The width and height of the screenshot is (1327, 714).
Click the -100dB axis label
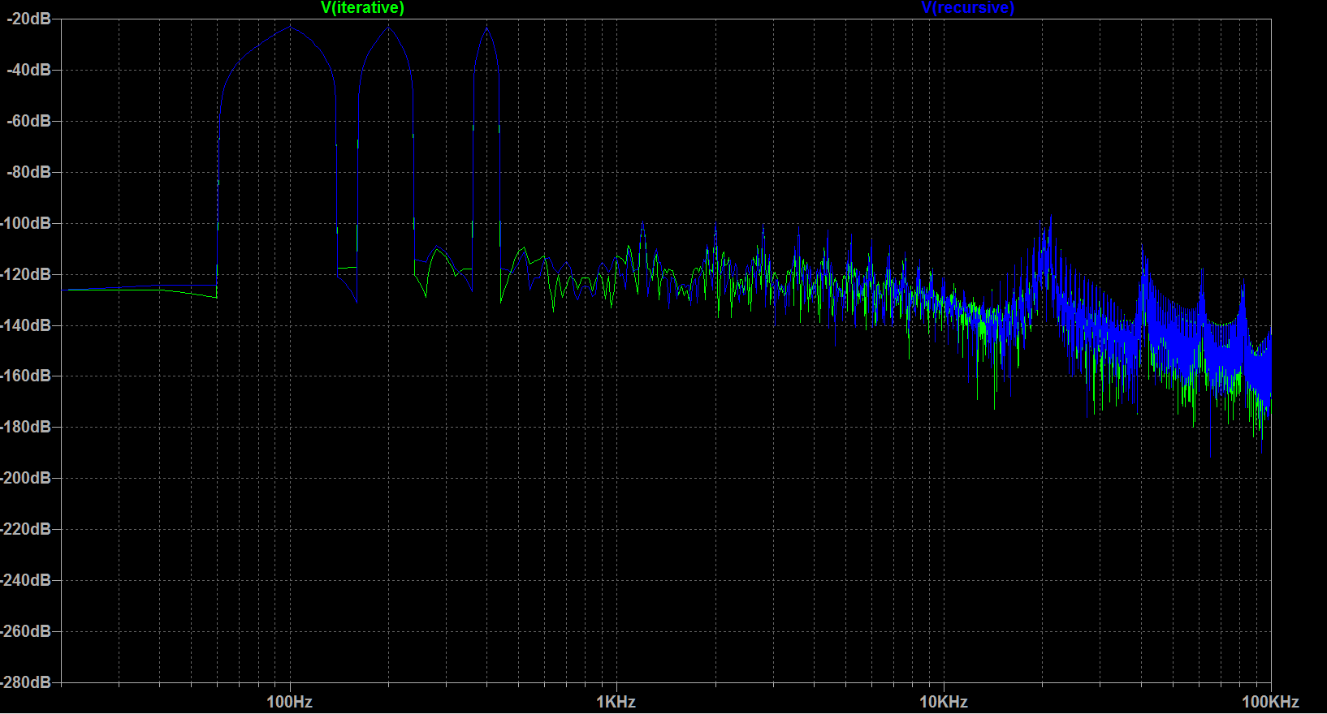(x=25, y=223)
